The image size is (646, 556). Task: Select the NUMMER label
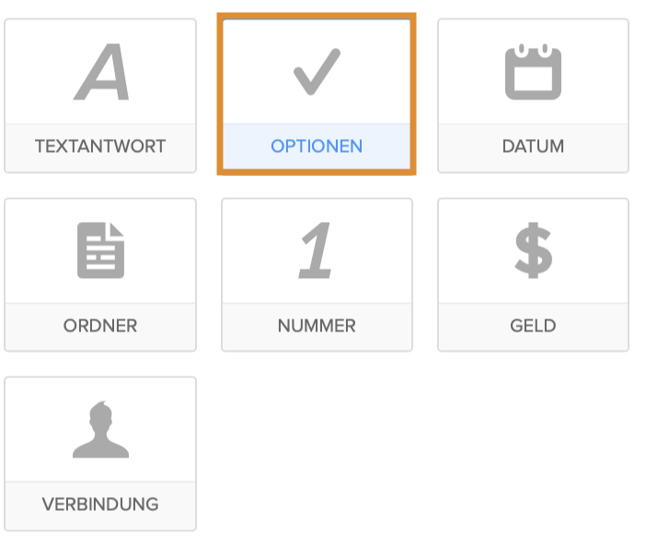(317, 326)
